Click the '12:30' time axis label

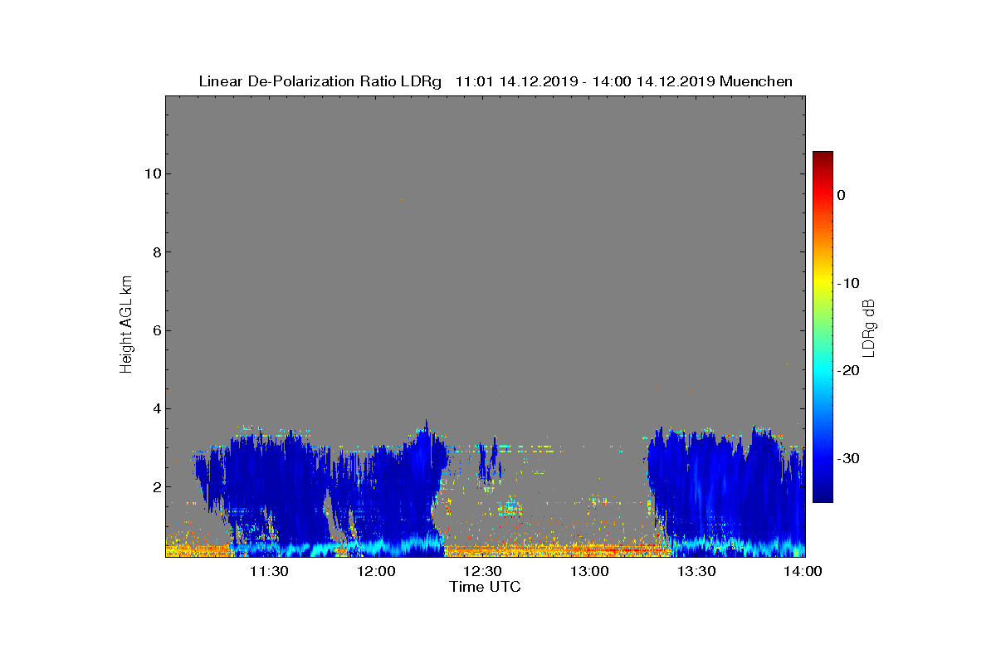point(482,572)
